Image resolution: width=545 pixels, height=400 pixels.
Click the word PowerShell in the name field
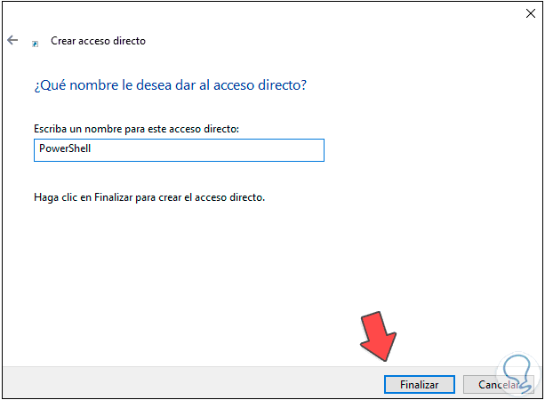65,149
